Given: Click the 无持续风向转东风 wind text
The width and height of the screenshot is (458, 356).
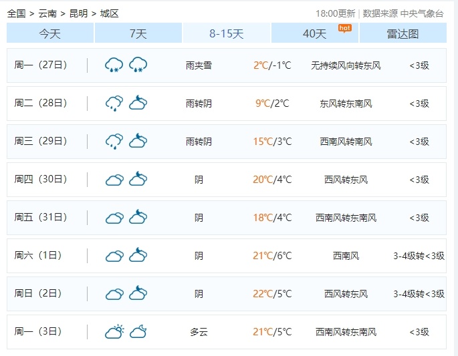Looking at the screenshot, I should [346, 65].
